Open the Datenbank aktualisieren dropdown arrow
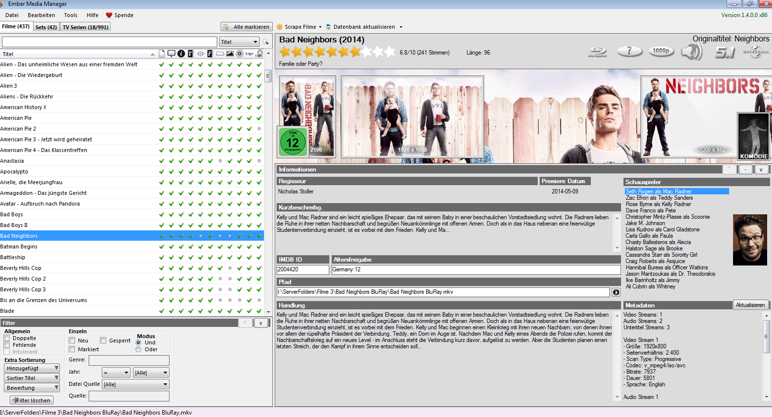772x417 pixels. [x=401, y=27]
